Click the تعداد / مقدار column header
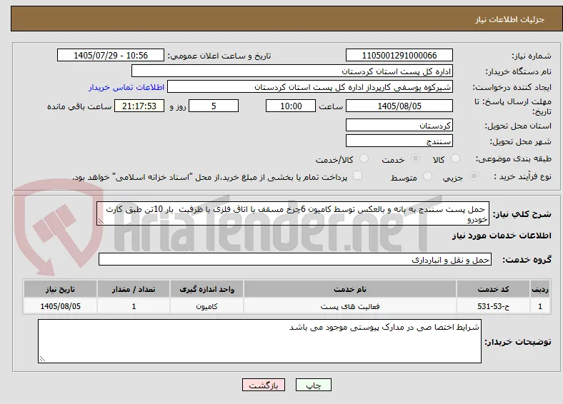This screenshot has width=563, height=404. pos(134,289)
